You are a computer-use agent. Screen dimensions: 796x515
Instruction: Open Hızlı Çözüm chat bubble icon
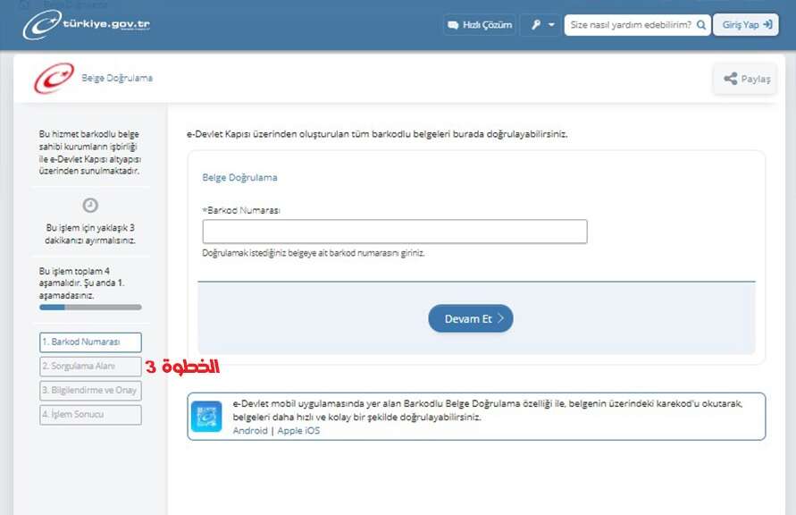click(x=453, y=25)
